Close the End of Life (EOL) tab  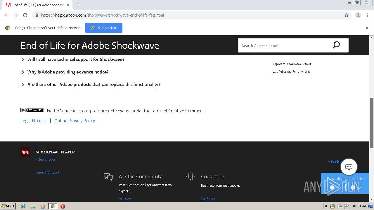68,5
